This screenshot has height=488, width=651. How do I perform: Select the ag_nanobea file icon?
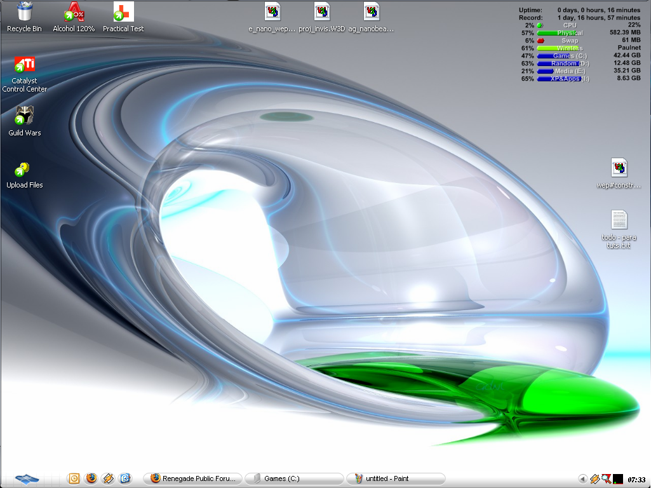point(372,12)
